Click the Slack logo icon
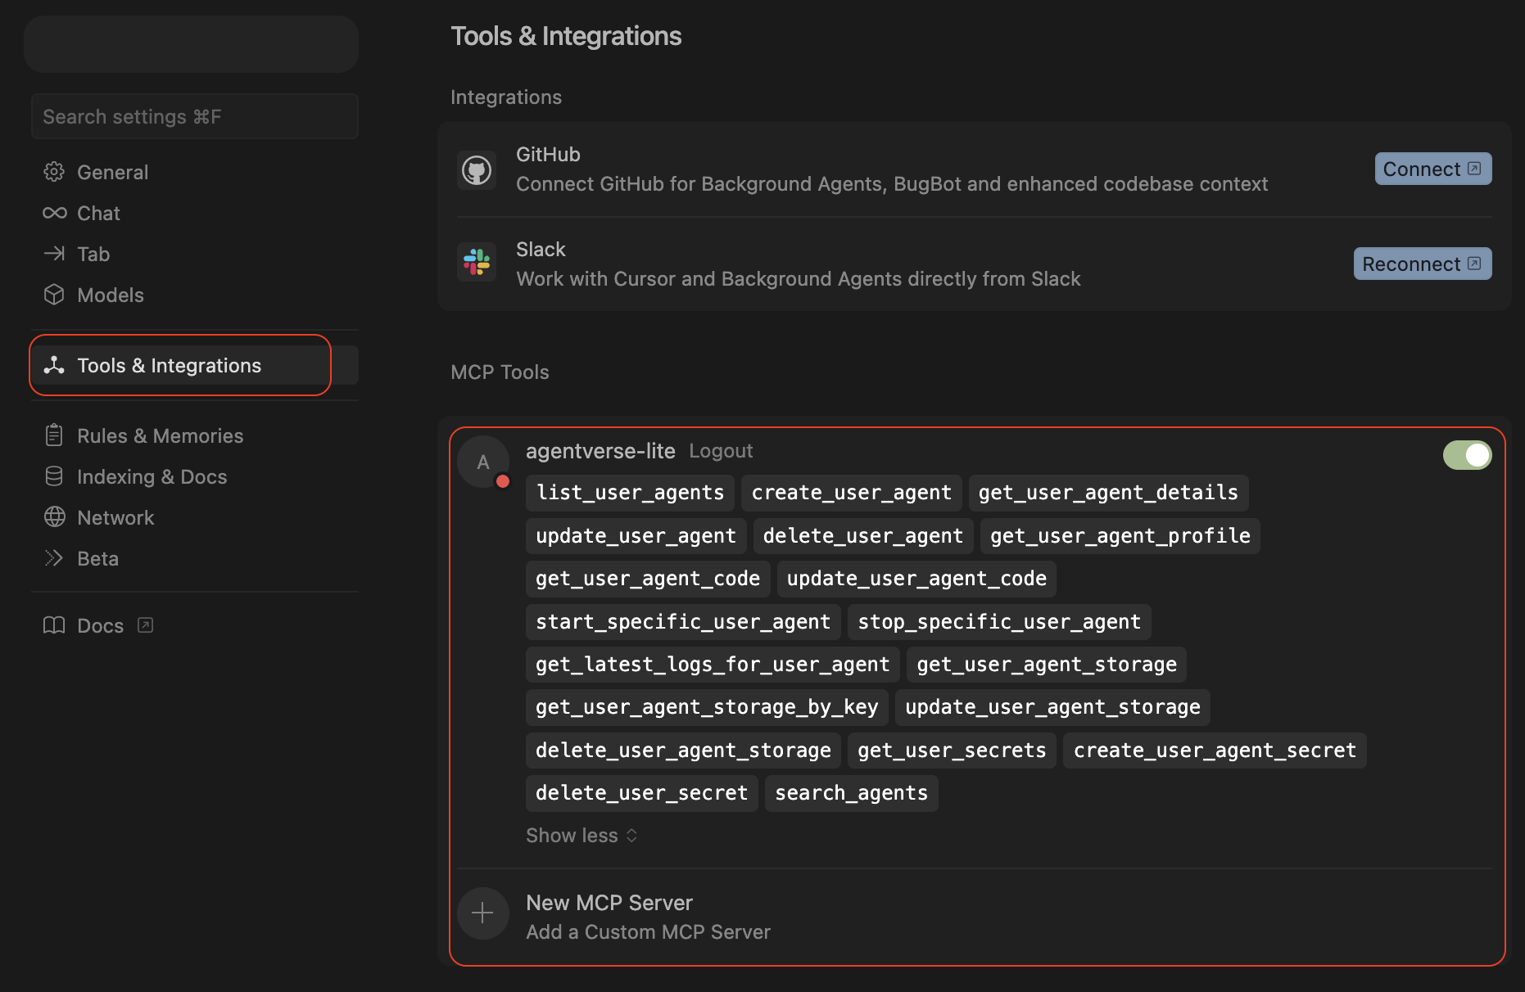The image size is (1525, 992). click(476, 262)
